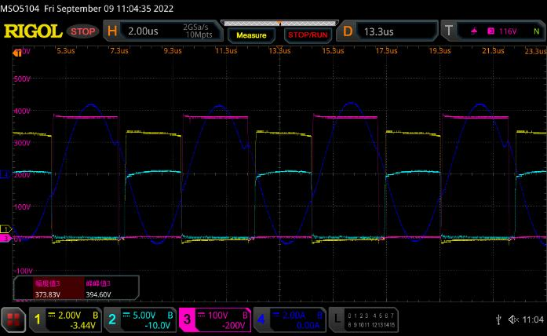Screen dimensions: 547x336
Task: Open the delay D position setting
Action: (348, 31)
